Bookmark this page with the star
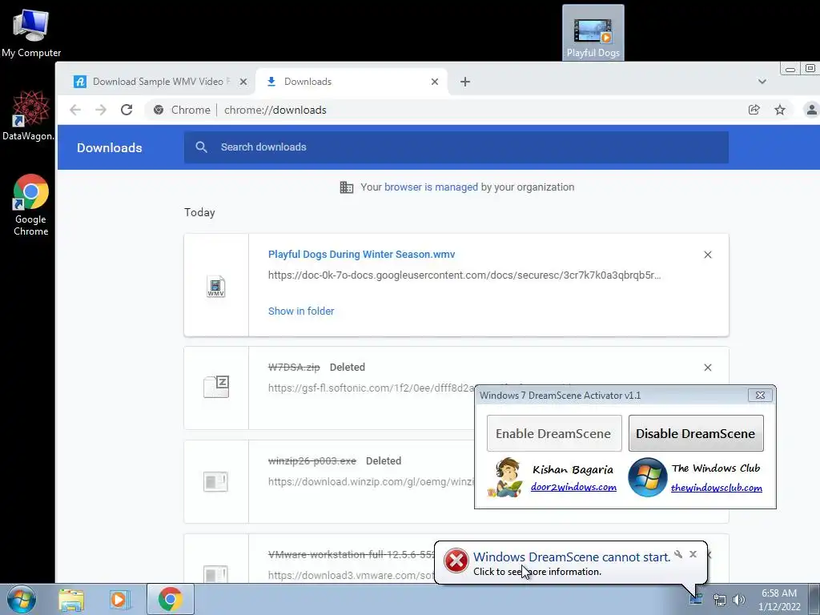The image size is (820, 615). 780,110
